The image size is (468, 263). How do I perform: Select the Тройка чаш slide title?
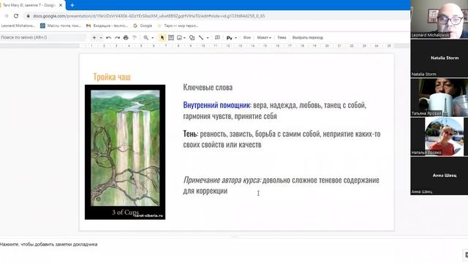pos(112,77)
